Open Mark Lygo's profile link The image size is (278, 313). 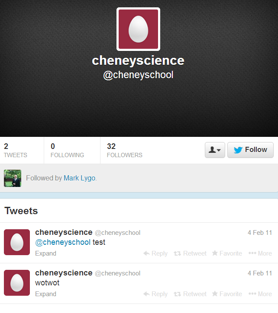coord(80,178)
